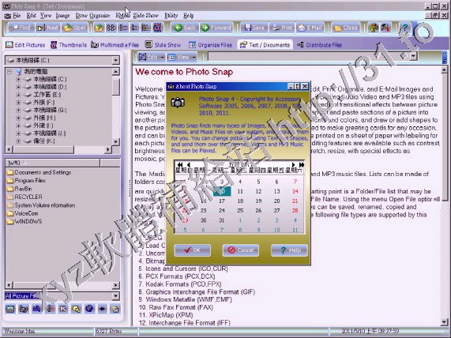The image size is (451, 338).
Task: Click the yellow folders search icon
Action: 77,309
